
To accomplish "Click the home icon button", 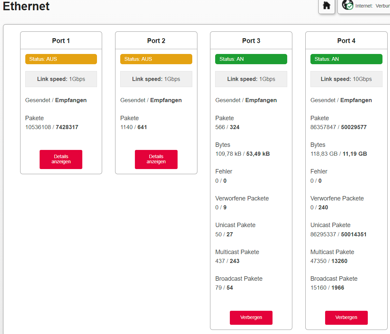I will 326,6.
